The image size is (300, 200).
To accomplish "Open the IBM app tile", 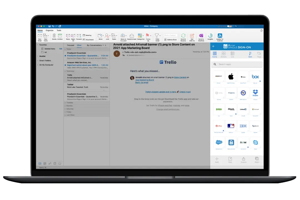I will [x=243, y=126].
